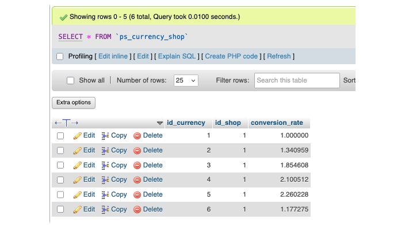Click the red Delete icon for id_currency 6
This screenshot has height=227, width=405.
click(x=137, y=209)
